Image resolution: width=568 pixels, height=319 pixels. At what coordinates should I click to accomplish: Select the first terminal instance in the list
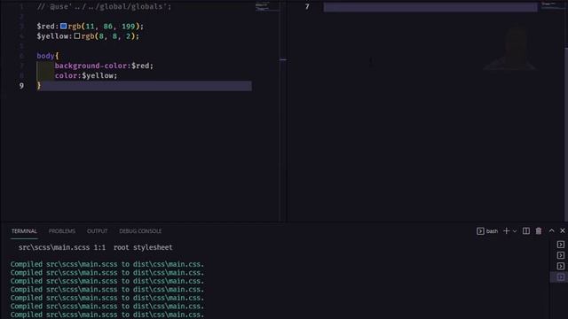click(560, 245)
